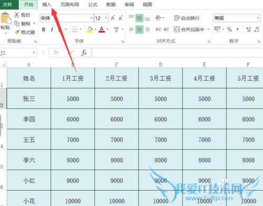The image size is (263, 206).
Task: Click the align right icon
Action: tap(147, 30)
